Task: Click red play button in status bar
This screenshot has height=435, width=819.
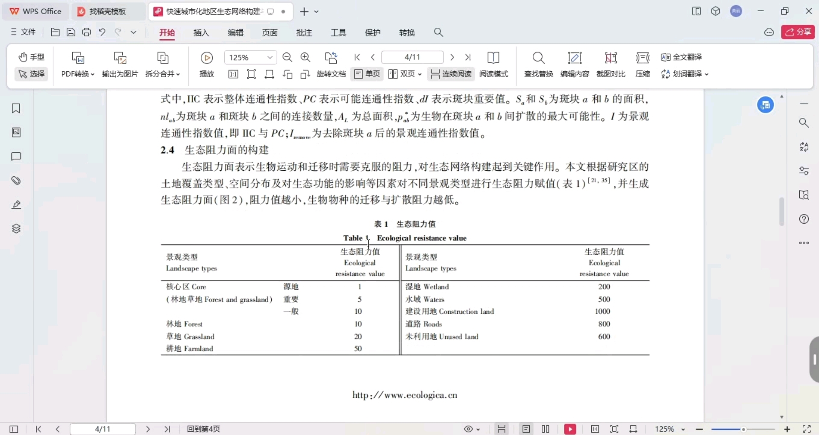Action: [x=570, y=429]
